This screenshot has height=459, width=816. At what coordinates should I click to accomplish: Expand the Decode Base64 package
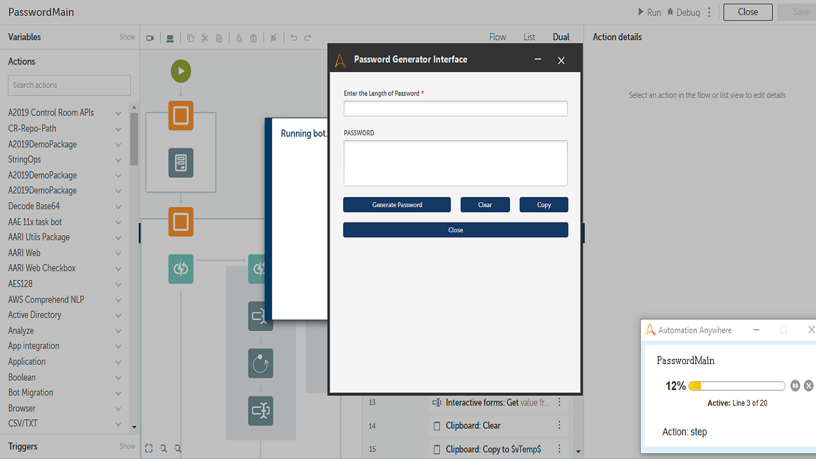tap(118, 207)
